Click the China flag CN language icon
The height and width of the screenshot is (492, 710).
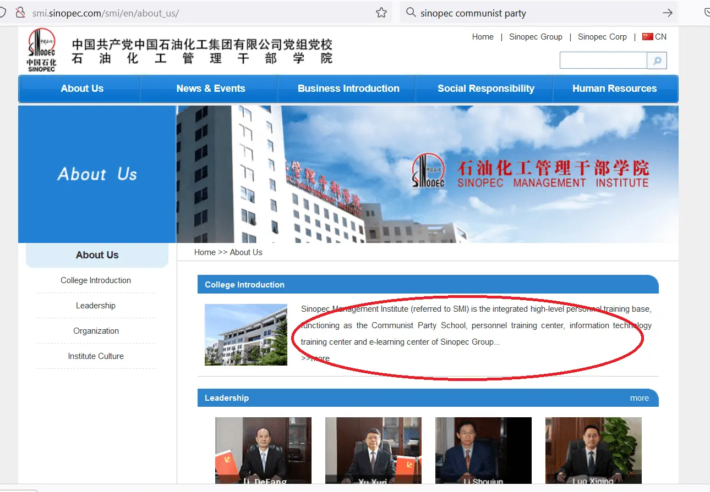[x=648, y=37]
